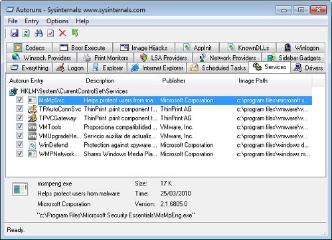Open the Options menu
Image resolution: width=332 pixels, height=240 pixels.
[57, 21]
